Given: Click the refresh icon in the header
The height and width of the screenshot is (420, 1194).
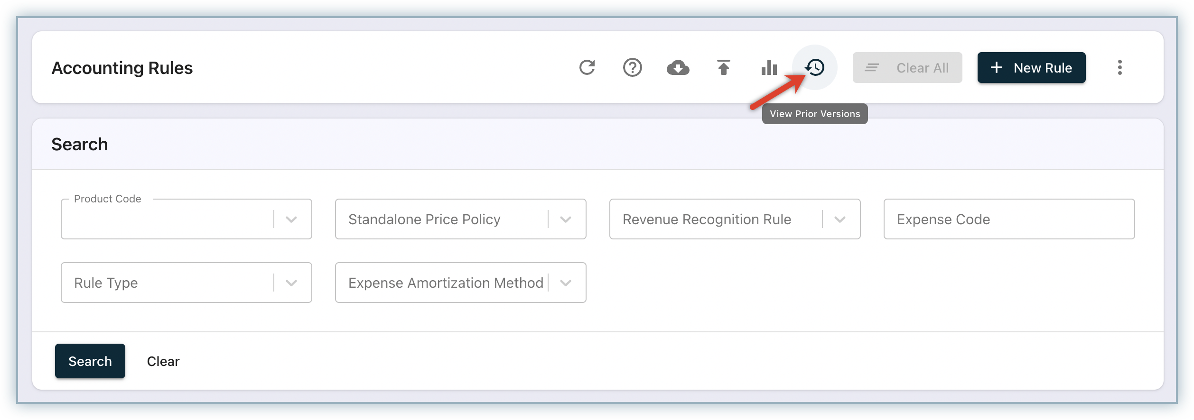Looking at the screenshot, I should (x=587, y=68).
